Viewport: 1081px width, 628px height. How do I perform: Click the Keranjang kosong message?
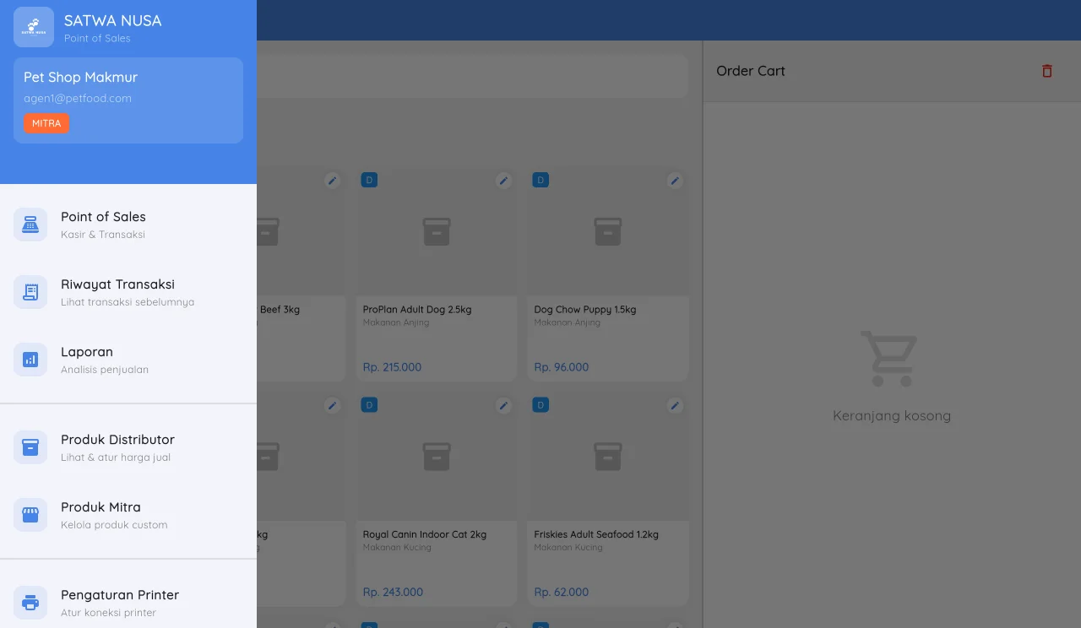click(x=892, y=415)
